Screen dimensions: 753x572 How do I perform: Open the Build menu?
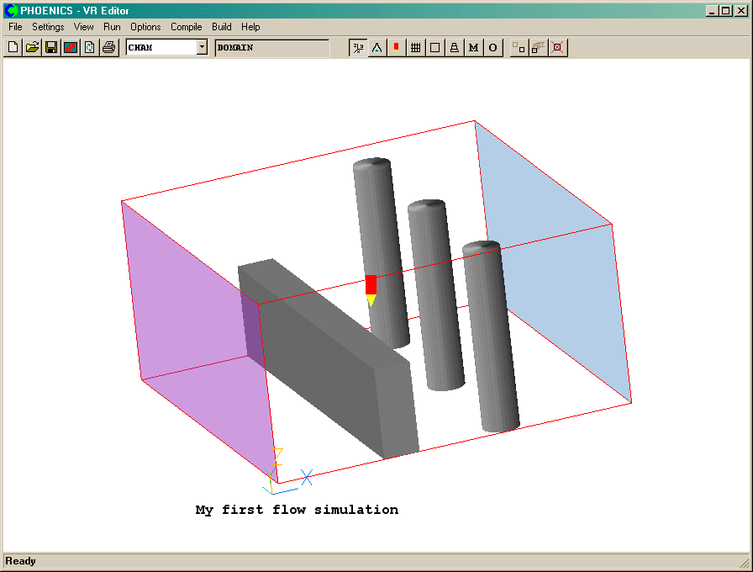pos(222,27)
